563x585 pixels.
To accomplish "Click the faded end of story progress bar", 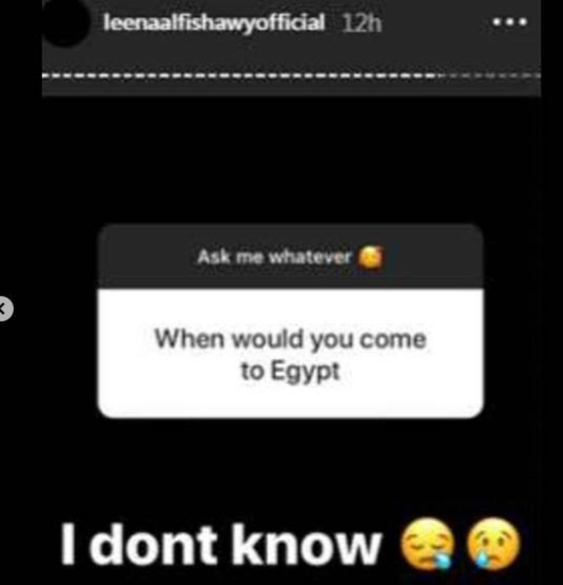I will (x=489, y=75).
